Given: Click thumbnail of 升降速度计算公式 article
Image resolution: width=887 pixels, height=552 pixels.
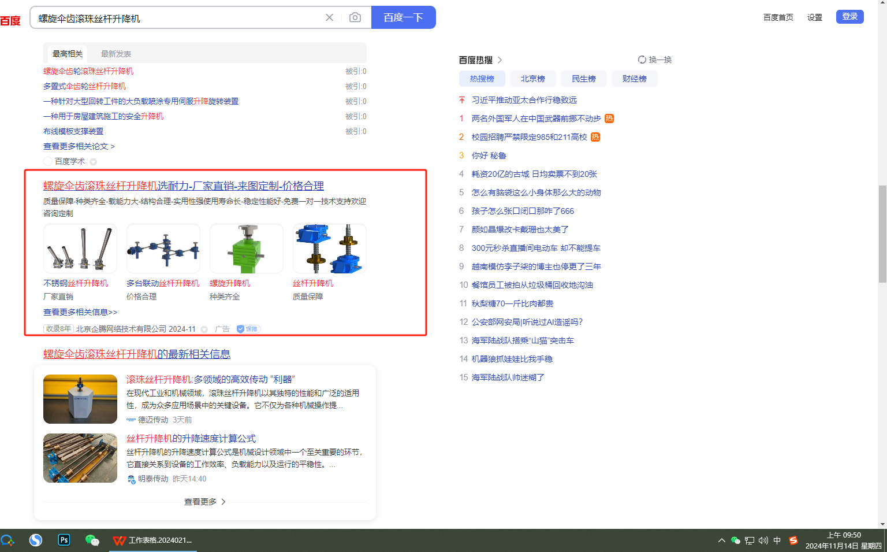Looking at the screenshot, I should click(80, 458).
